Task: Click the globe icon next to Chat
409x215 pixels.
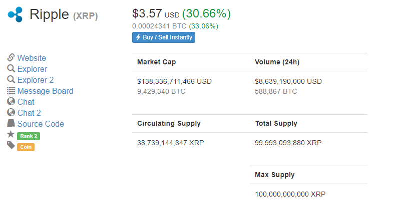Action: coord(11,101)
